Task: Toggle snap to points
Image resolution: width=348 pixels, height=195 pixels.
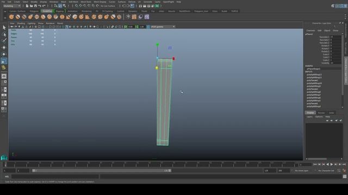Action: point(85,6)
